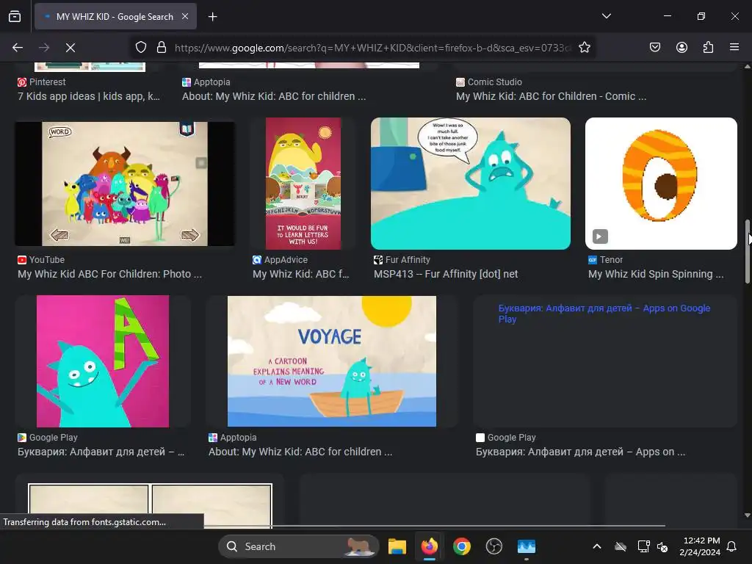The height and width of the screenshot is (564, 752).
Task: Click the muted volume tray icon
Action: pyautogui.click(x=662, y=546)
